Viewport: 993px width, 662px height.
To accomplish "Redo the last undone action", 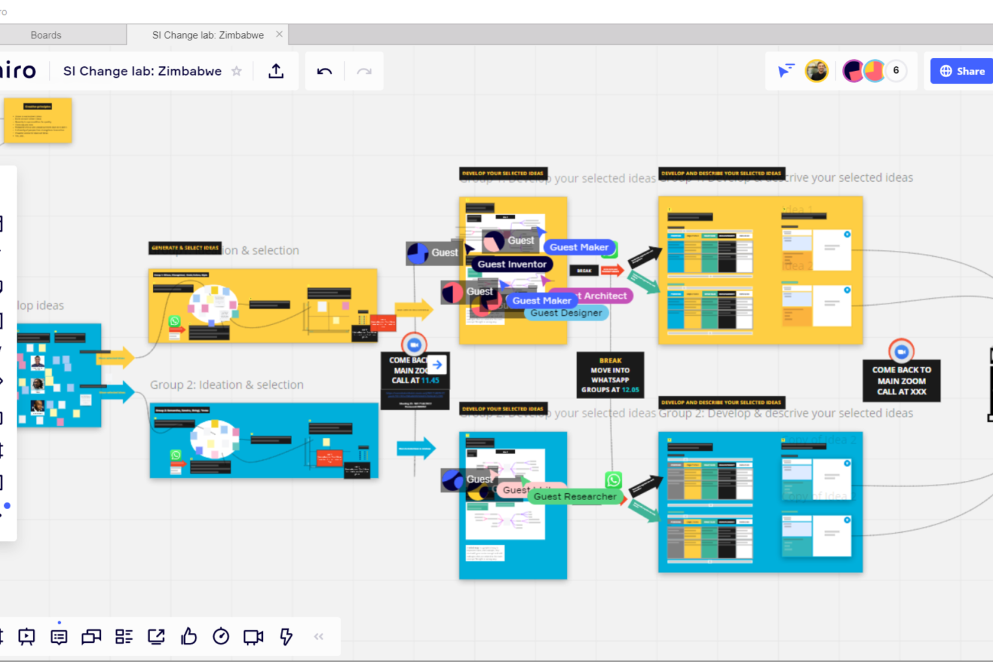I will coord(364,71).
